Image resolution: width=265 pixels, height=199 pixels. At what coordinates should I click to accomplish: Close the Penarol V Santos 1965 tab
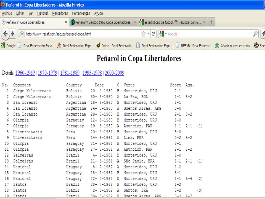(135, 22)
